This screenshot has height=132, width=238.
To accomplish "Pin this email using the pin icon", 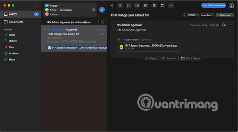I will point(120,5).
